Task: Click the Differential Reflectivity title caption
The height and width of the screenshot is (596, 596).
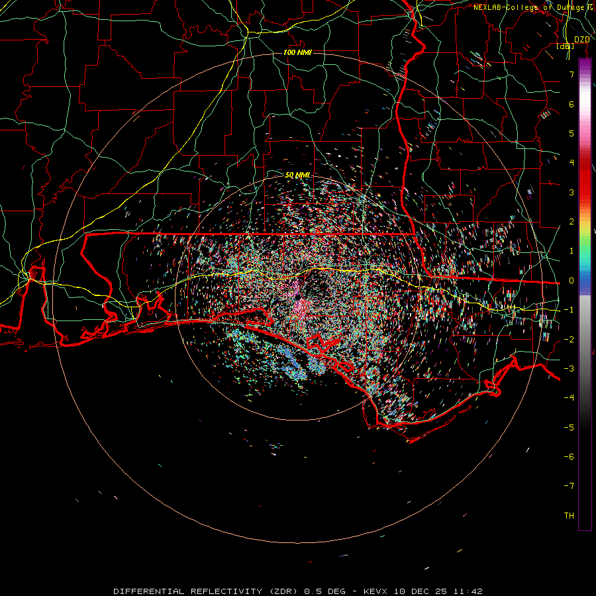Action: tap(297, 591)
